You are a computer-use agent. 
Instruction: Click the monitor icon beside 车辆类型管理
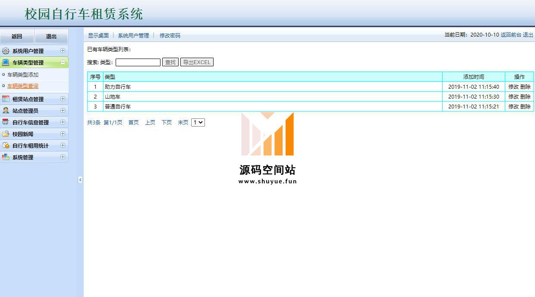point(6,62)
